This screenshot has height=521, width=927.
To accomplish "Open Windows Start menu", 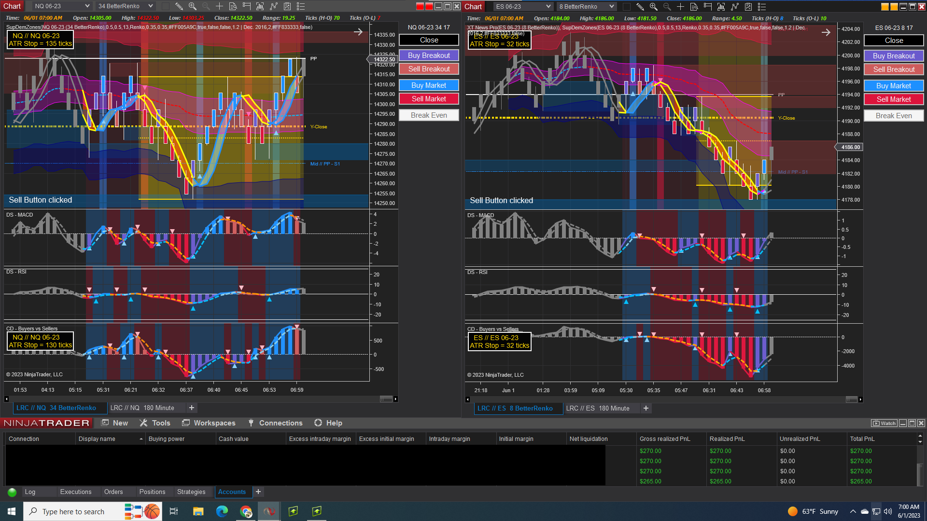I will [x=12, y=511].
